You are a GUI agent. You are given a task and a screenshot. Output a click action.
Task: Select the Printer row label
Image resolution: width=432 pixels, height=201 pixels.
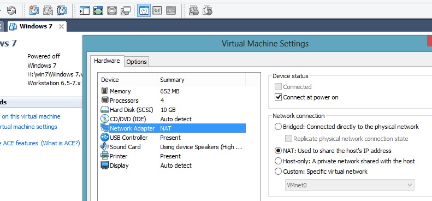119,156
